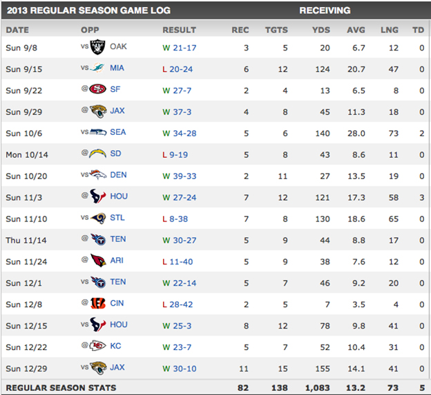Click the St. Louis Rams logo
Viewport: 431px width, 395px height.
coord(98,218)
